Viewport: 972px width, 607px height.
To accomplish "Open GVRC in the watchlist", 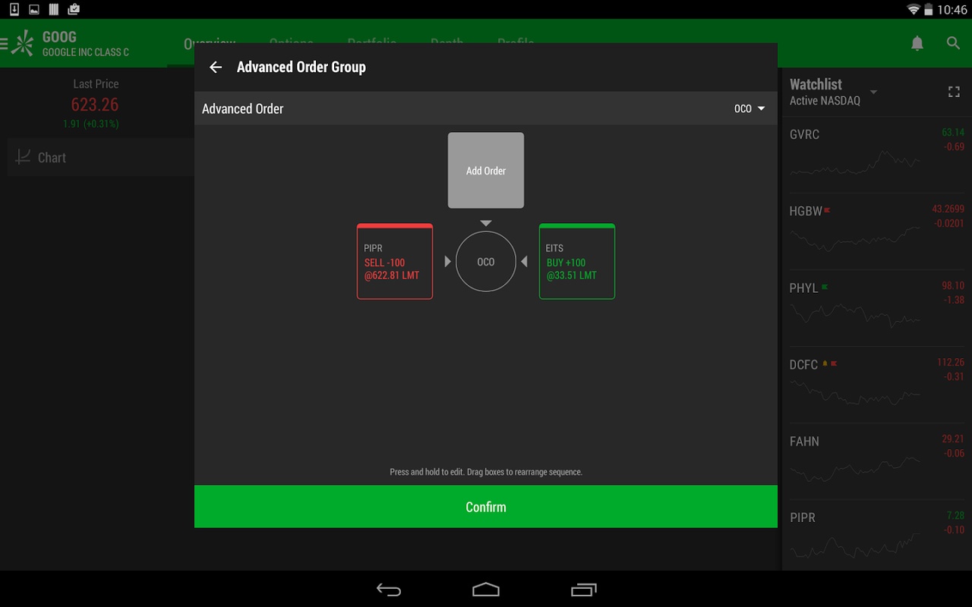I will pos(877,155).
